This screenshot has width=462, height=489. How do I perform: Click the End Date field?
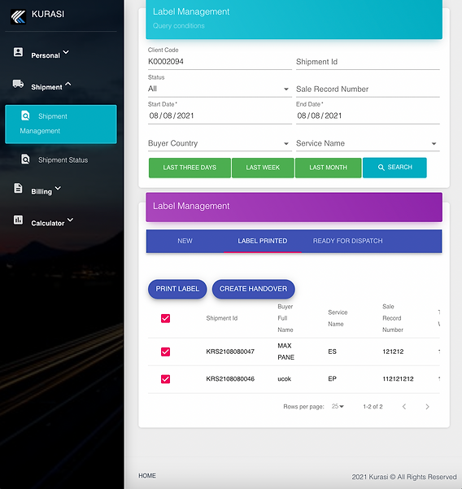tap(368, 116)
